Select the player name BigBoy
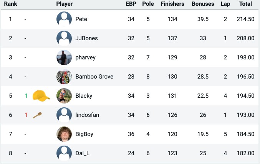Viewport: 260px width, 164px height. [x=84, y=134]
